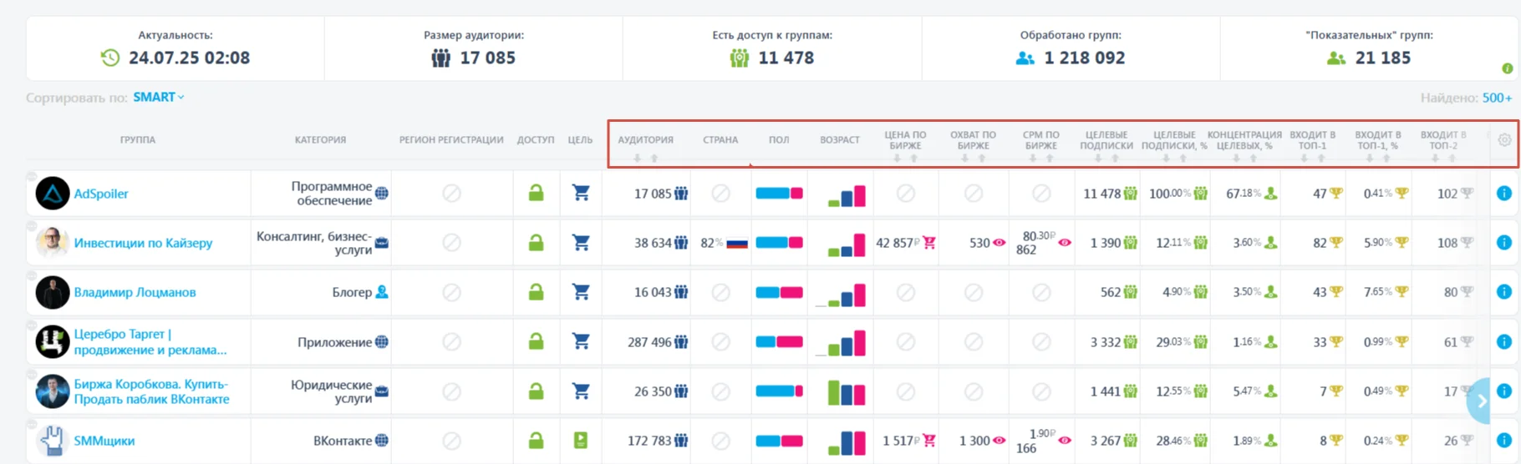Open the AdSpoiler group link
The width and height of the screenshot is (1521, 464).
(x=101, y=194)
